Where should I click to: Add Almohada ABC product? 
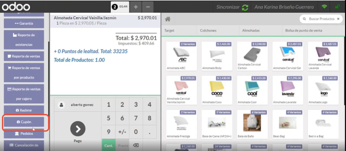[182, 56]
